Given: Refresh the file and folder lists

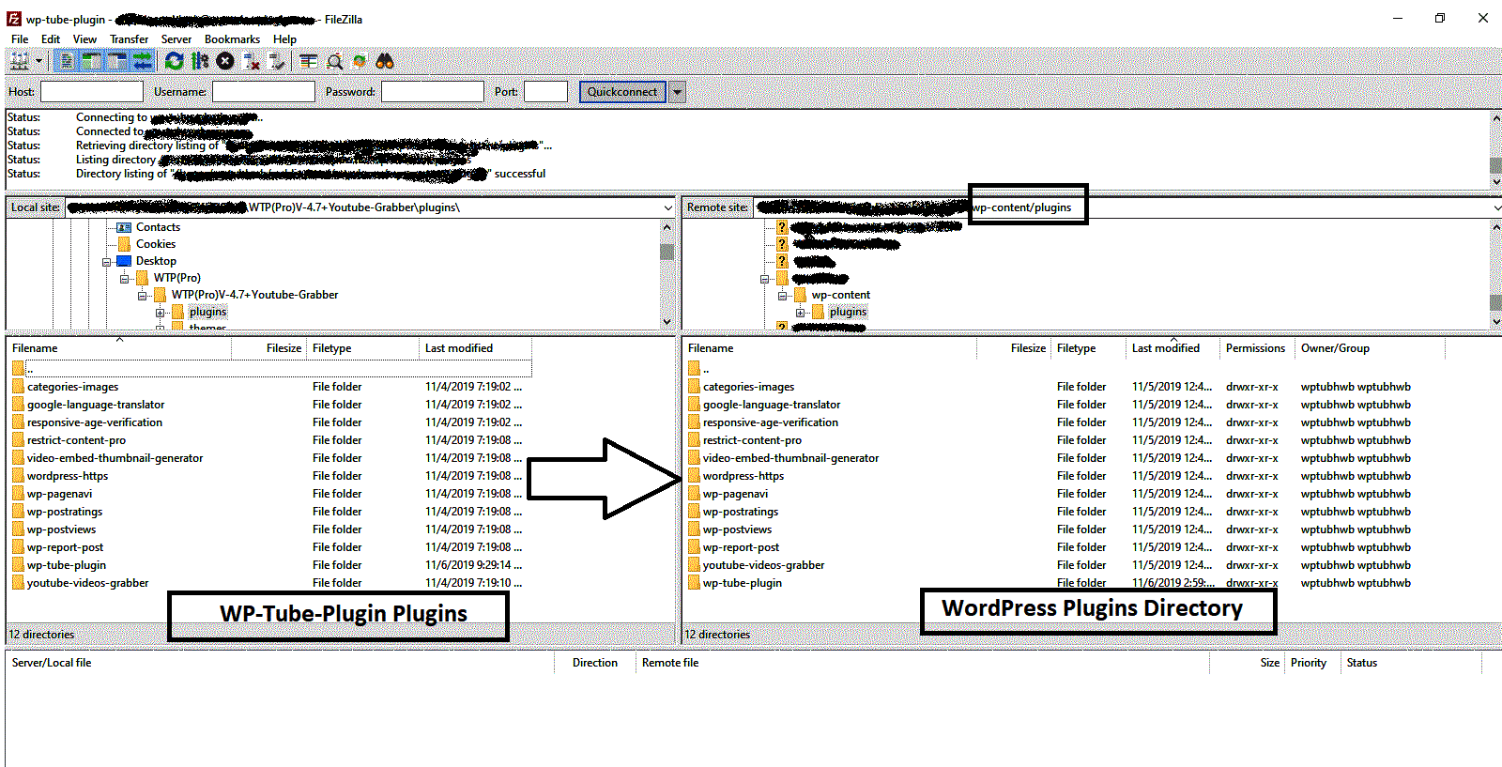Looking at the screenshot, I should (174, 62).
